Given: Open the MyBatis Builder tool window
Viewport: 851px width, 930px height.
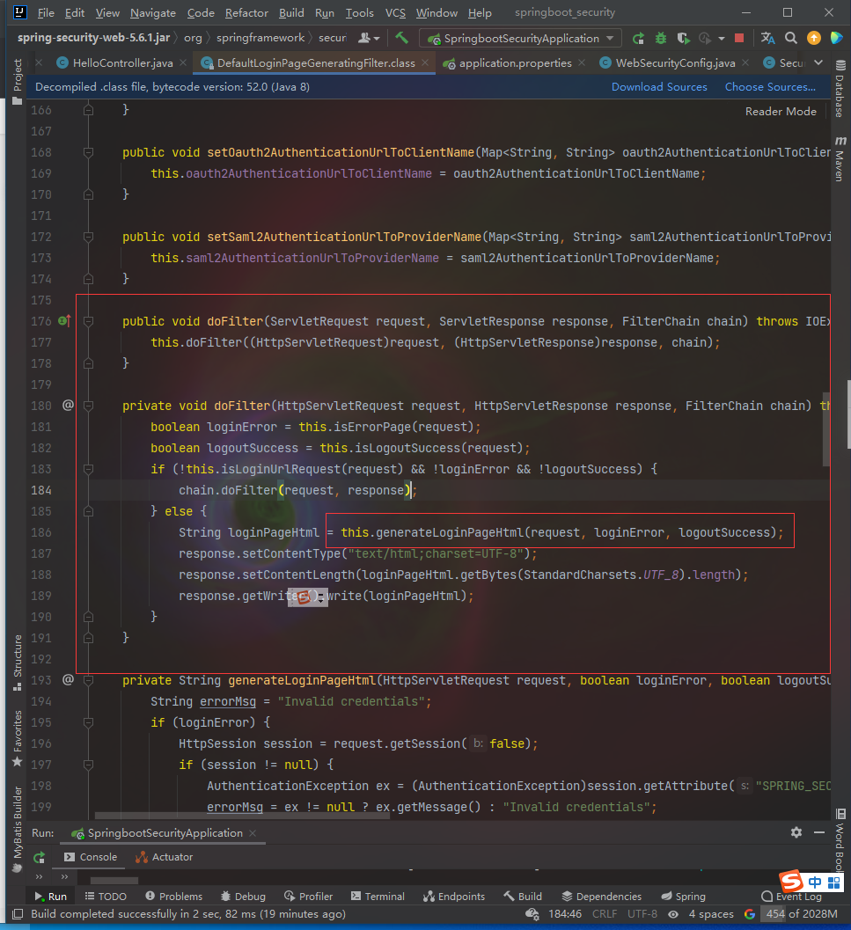Looking at the screenshot, I should 18,829.
